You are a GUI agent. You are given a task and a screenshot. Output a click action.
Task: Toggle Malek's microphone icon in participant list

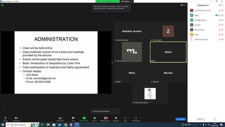[219, 15]
